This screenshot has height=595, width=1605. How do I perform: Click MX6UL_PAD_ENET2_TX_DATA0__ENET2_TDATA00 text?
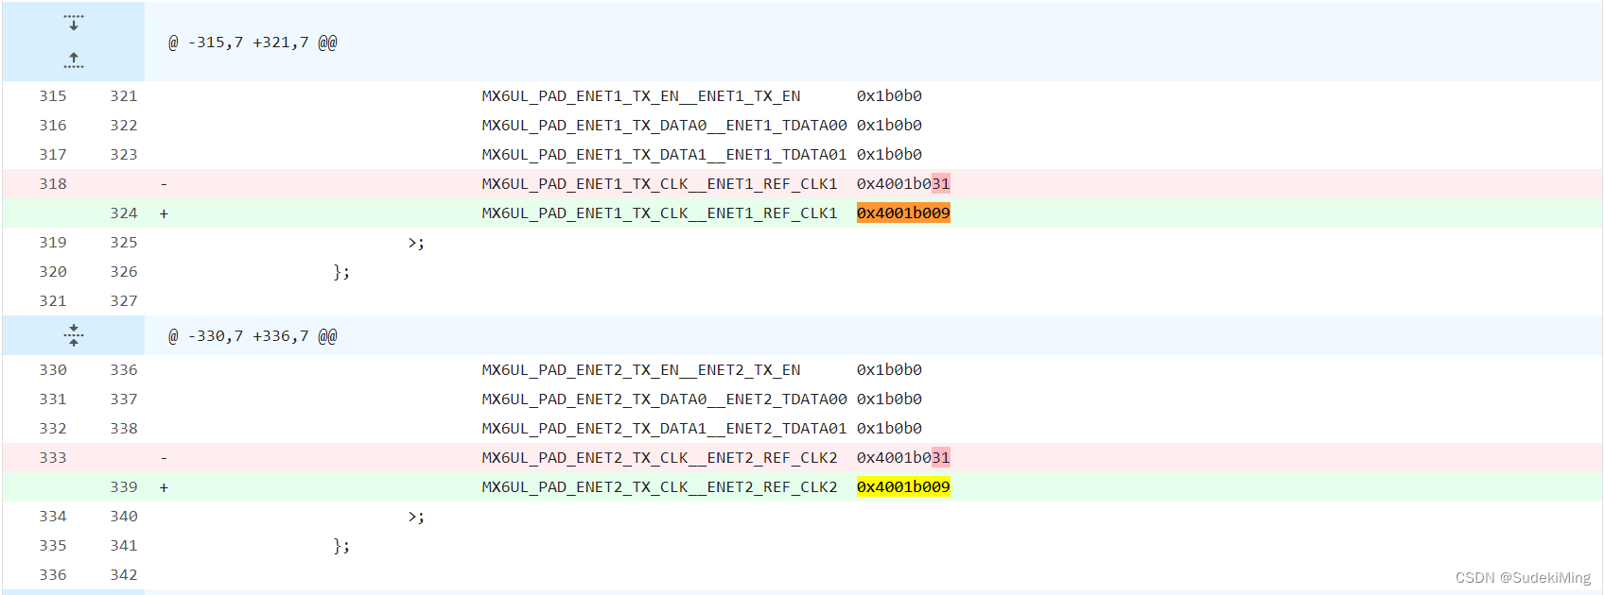coord(664,399)
